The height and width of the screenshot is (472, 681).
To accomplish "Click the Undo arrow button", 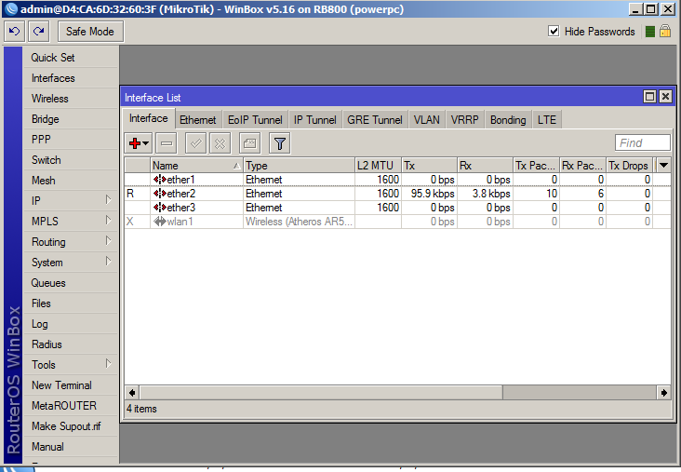I will (14, 32).
